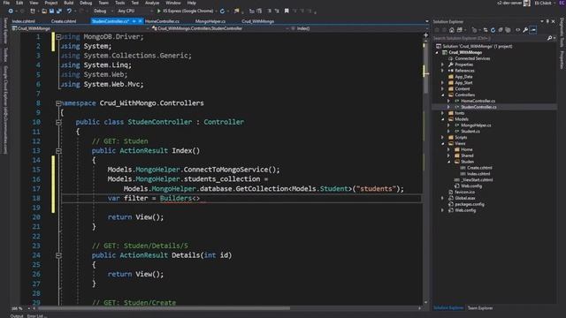Image resolution: width=566 pixels, height=318 pixels.
Task: Click the editor horizontal scrollbar
Action: tap(164, 308)
